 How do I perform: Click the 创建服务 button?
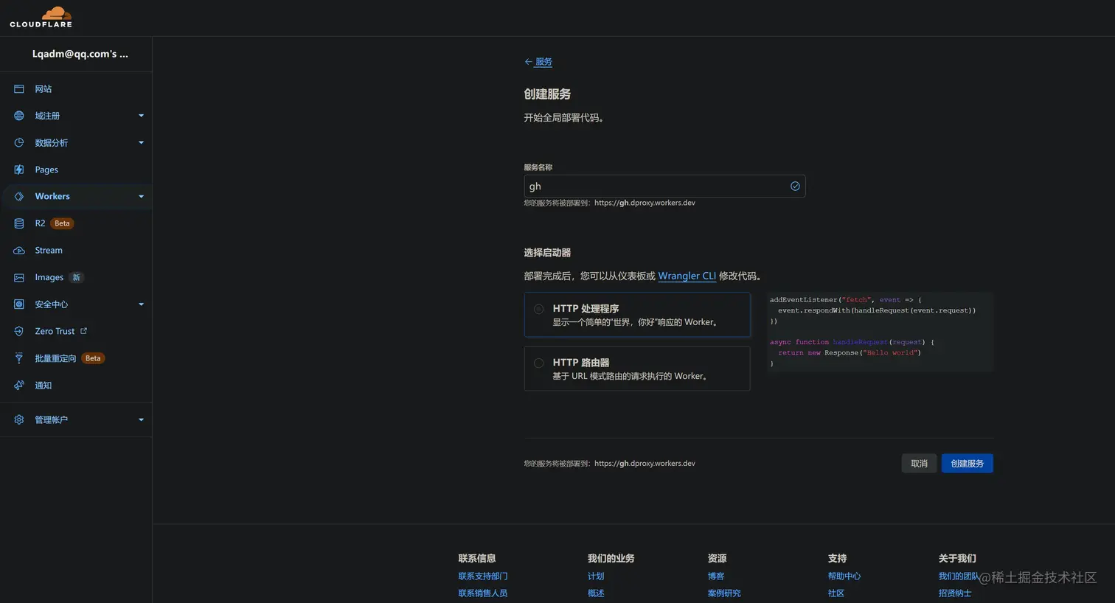tap(967, 463)
